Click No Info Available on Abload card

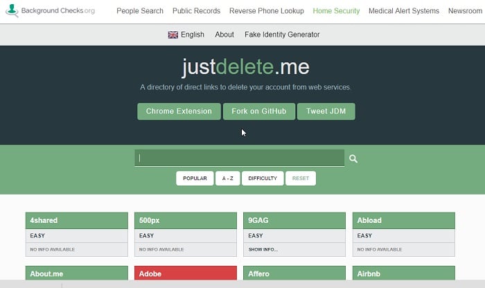point(380,249)
